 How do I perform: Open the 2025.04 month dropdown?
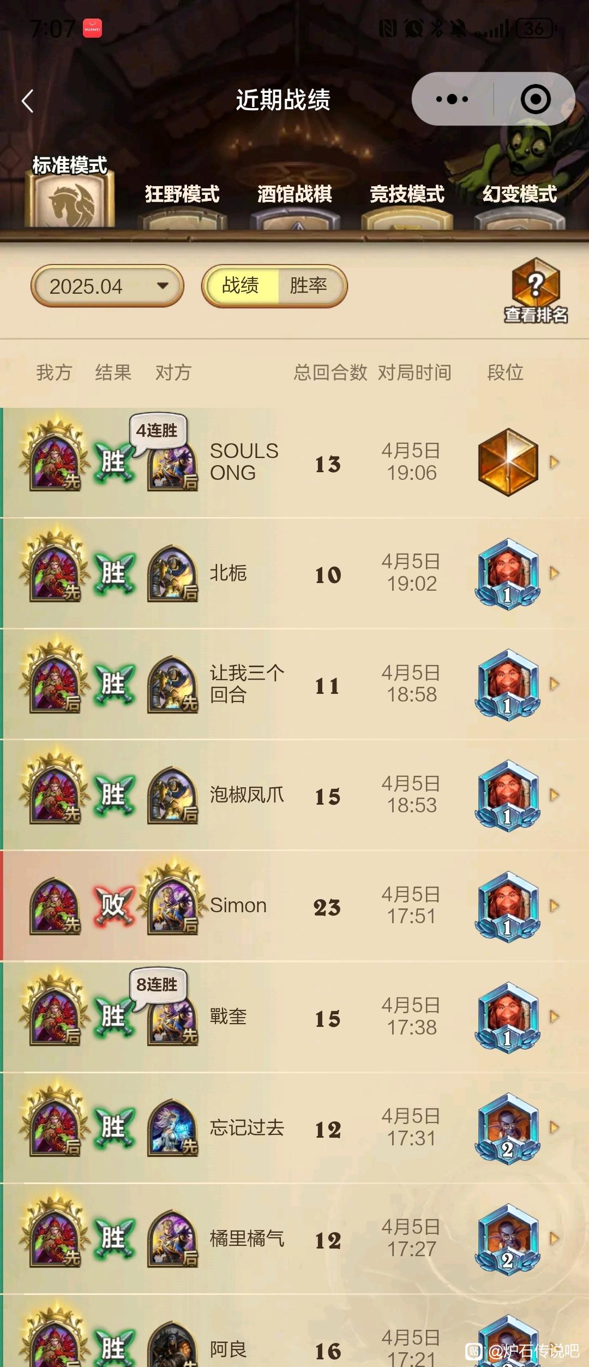(x=107, y=286)
